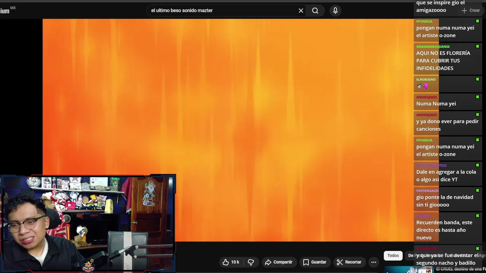Click the streamer webcam overlay
This screenshot has width=486, height=273.
click(88, 223)
